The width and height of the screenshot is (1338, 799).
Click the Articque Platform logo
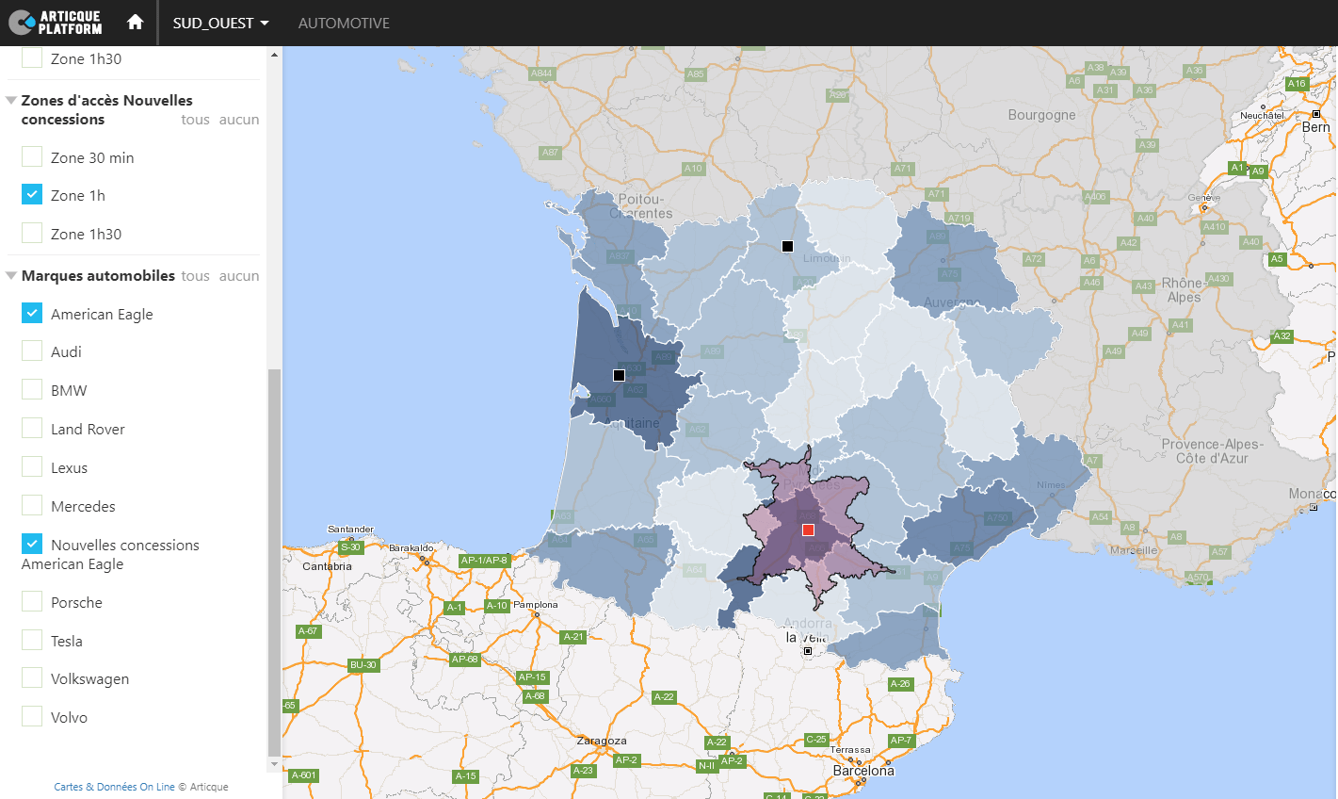coord(56,23)
